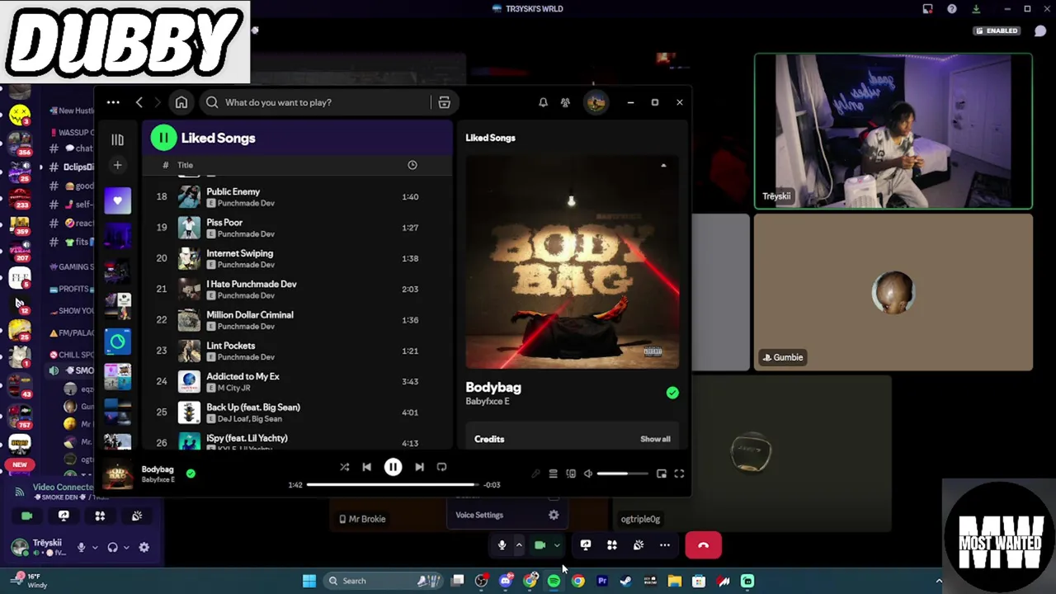Screen dimensions: 1056x594
Task: Mute microphone in Discord call controls
Action: [x=502, y=545]
